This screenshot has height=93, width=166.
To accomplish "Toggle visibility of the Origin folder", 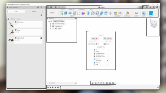I will point(53,29).
